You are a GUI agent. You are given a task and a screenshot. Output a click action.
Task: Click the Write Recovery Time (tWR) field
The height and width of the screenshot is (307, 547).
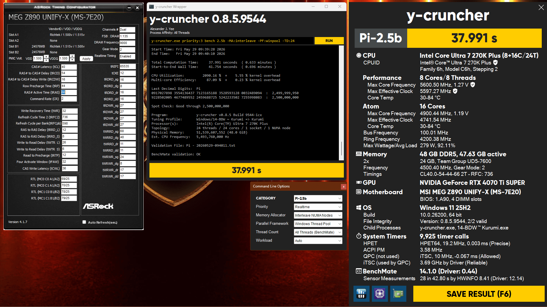[70, 111]
